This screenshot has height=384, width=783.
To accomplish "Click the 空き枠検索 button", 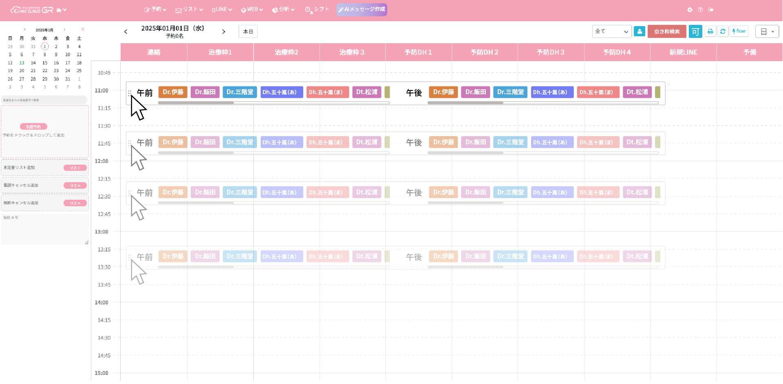I will [667, 31].
